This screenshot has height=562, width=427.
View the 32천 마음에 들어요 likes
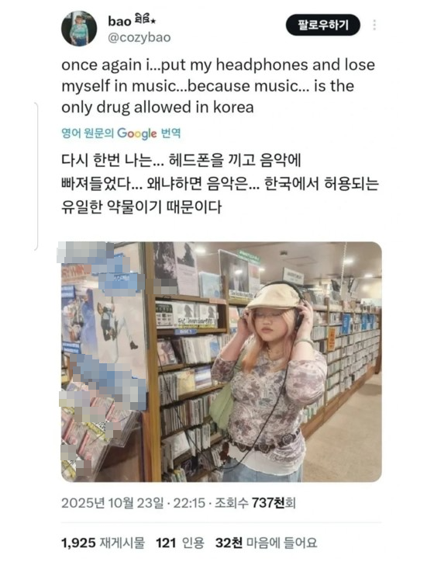(x=266, y=543)
